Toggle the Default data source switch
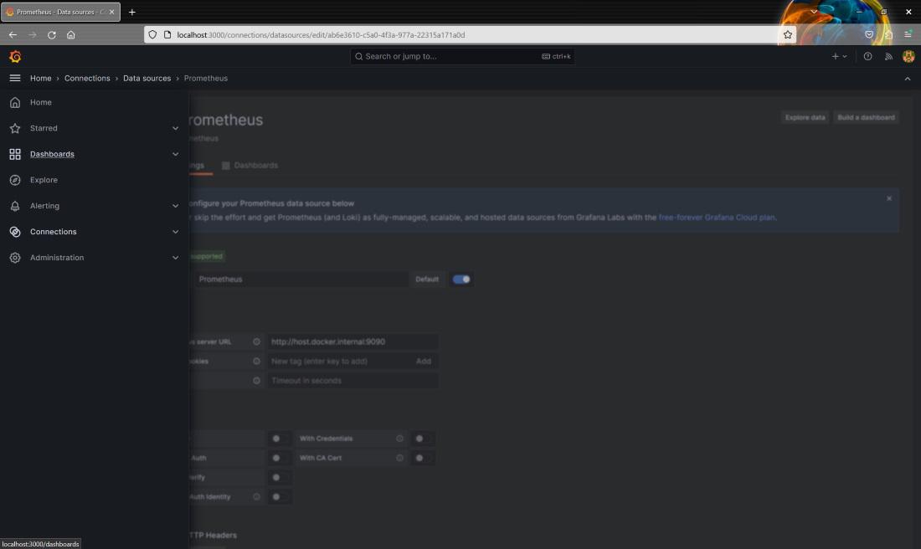921x549 pixels. (461, 280)
